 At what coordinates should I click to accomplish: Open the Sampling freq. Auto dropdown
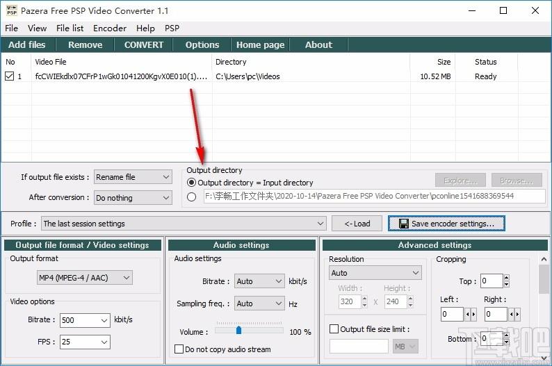click(259, 303)
